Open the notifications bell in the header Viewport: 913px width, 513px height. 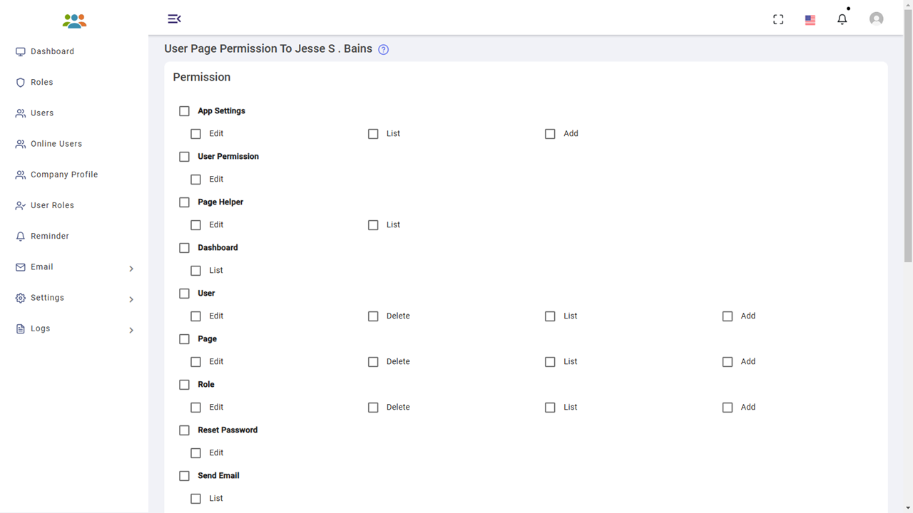pyautogui.click(x=842, y=19)
